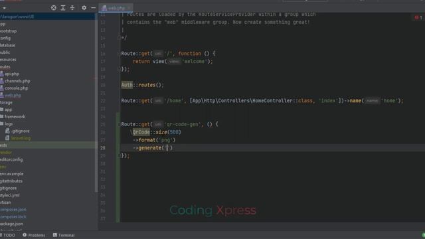Open .gitattributes file in tree
Image resolution: width=425 pixels, height=239 pixels.
click(x=11, y=181)
